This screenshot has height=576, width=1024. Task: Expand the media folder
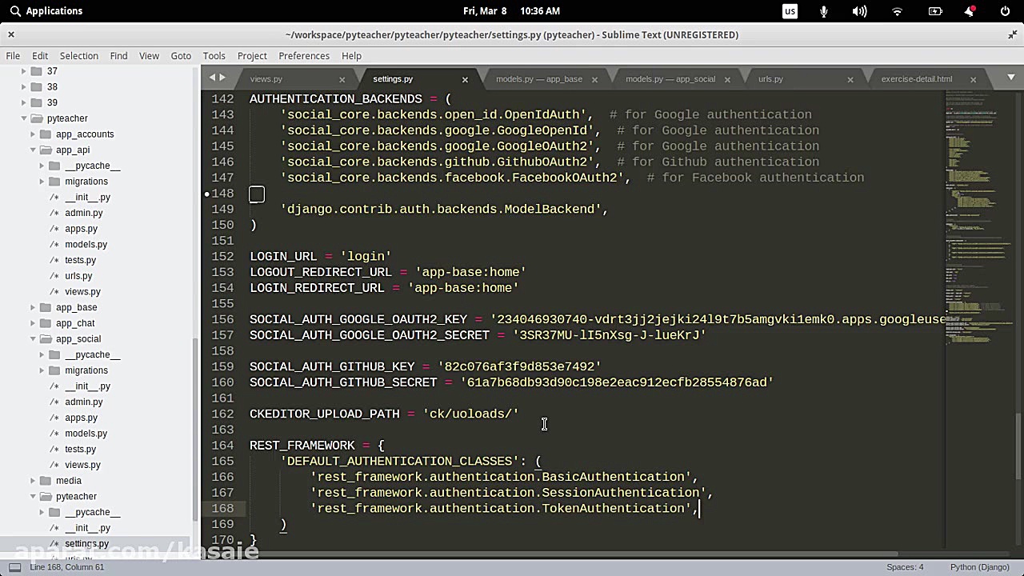pos(34,481)
